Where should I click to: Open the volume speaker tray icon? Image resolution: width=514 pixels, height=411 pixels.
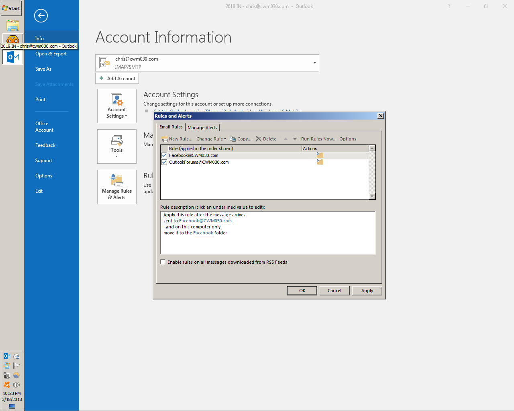point(16,385)
